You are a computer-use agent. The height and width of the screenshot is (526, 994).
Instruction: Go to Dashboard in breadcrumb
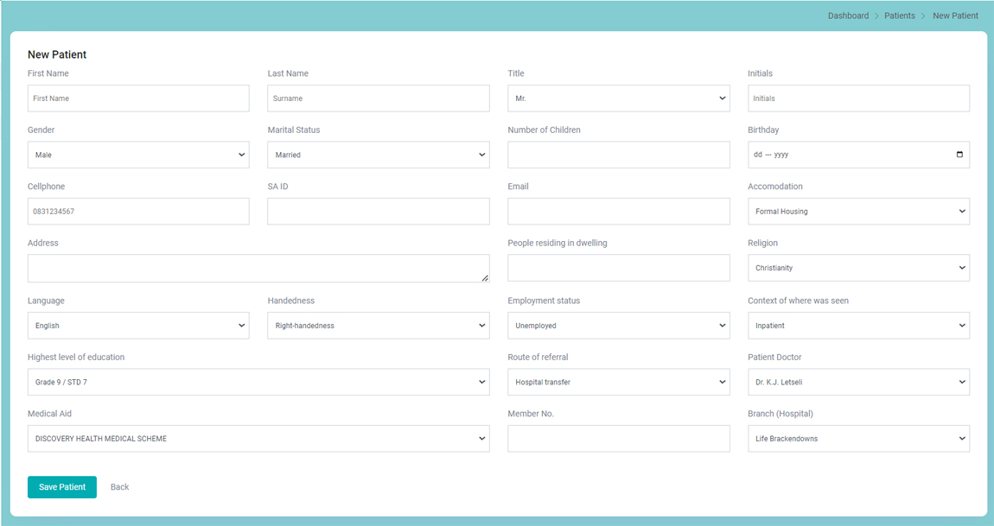848,16
